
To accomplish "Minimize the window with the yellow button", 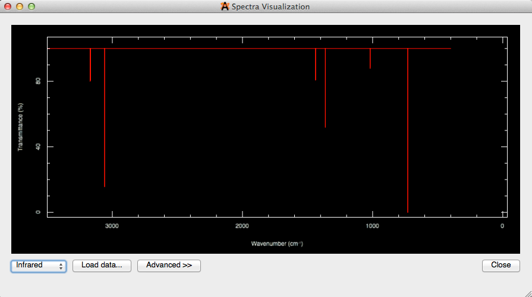I will point(20,7).
